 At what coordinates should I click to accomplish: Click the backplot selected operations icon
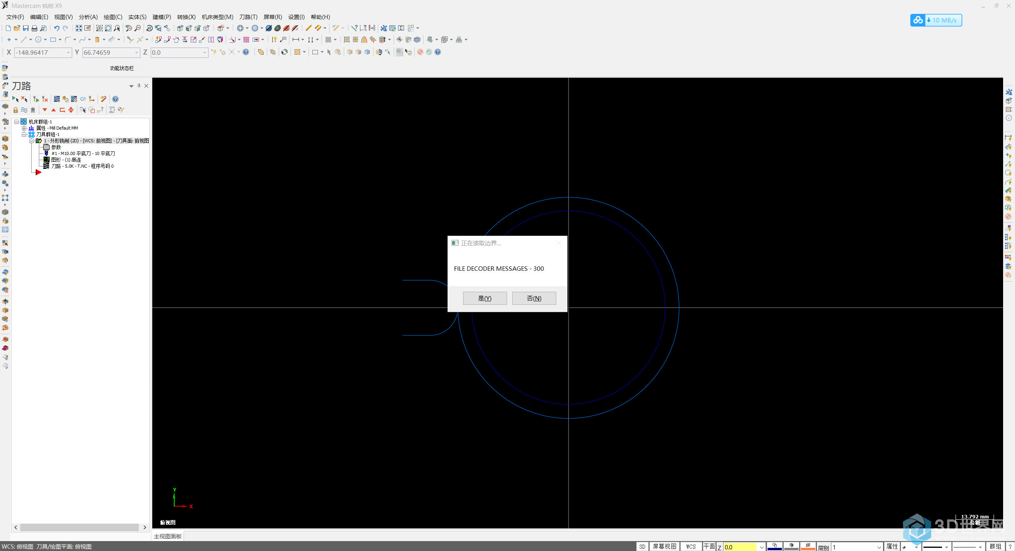[x=57, y=99]
